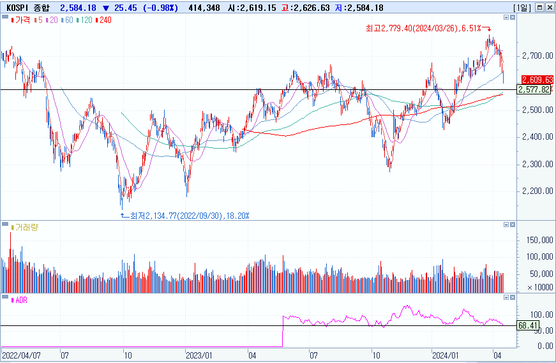Viewport: 556px width, 363px height.
Task: Open the 거래량 panel menu icon
Action: 5,224
